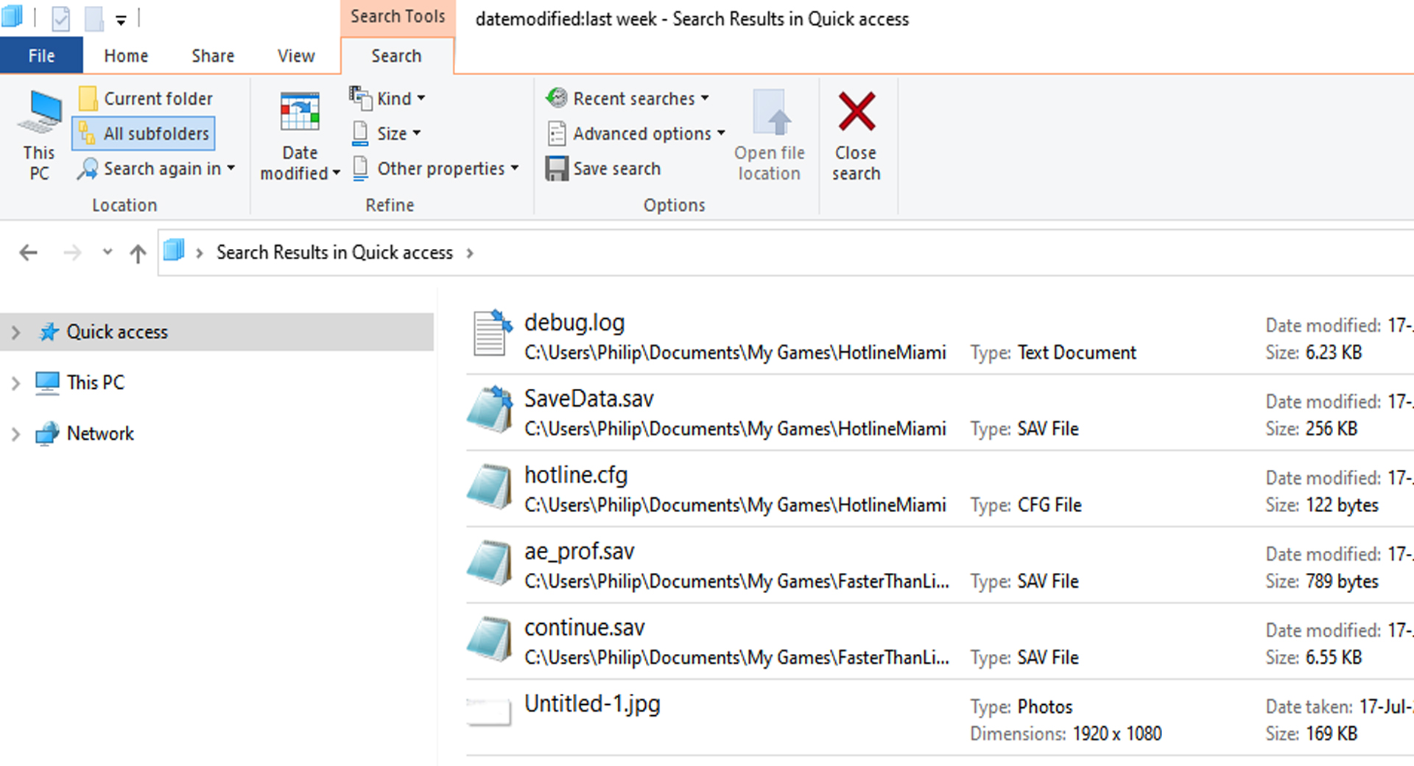Open Recent searches list
This screenshot has height=766, width=1414.
[x=627, y=98]
